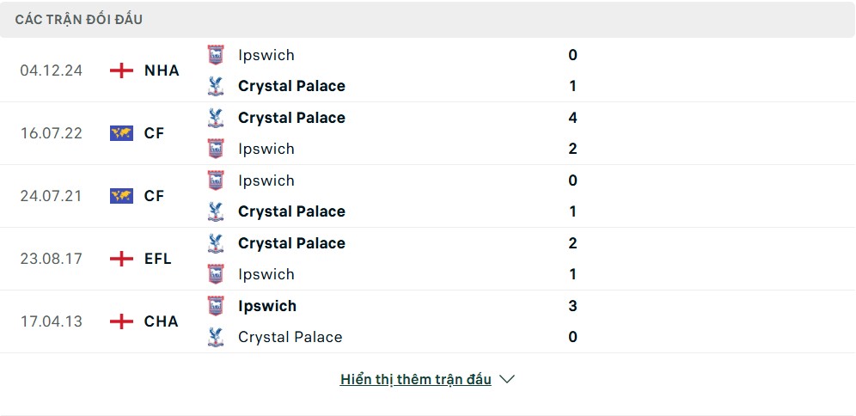Click Crystal Palace crest in 23.08.17 match
The width and height of the screenshot is (856, 416).
(216, 243)
